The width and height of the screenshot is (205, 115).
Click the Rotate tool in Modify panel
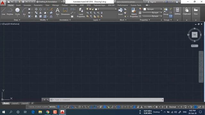pos(41,9)
